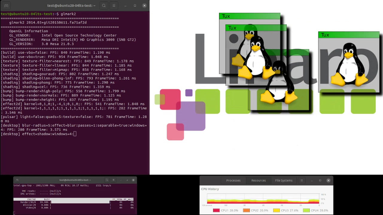Click the 'CPU3 27.6%' label
Image resolution: width=383 pixels, height=215 pixels.
coord(290,210)
